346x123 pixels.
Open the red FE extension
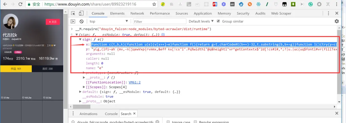click(x=215, y=4)
